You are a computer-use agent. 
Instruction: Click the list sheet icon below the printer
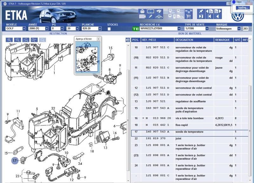click(x=142, y=17)
